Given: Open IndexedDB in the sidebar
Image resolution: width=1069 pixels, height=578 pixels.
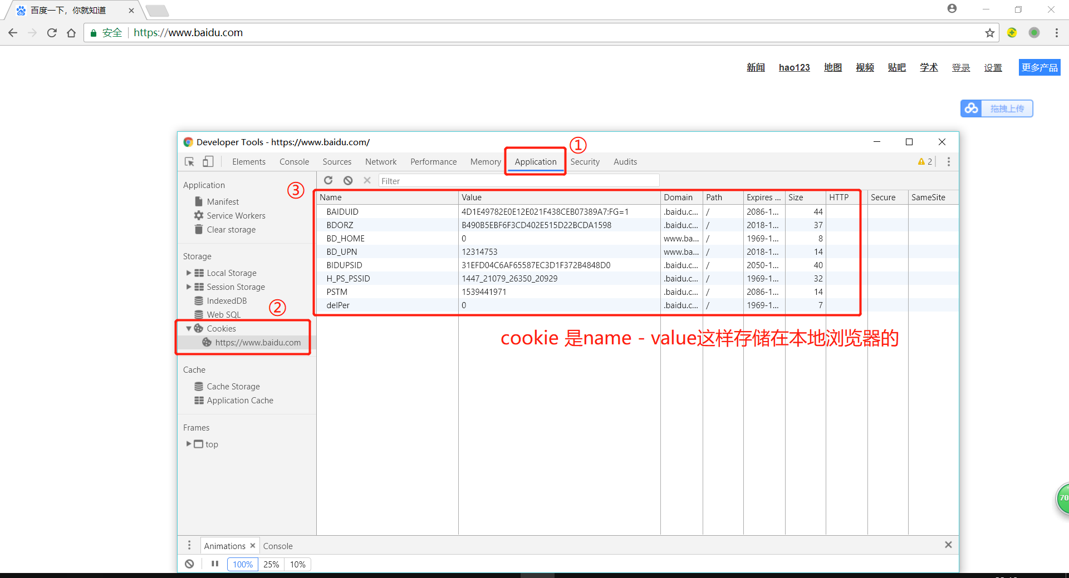Looking at the screenshot, I should click(x=227, y=300).
